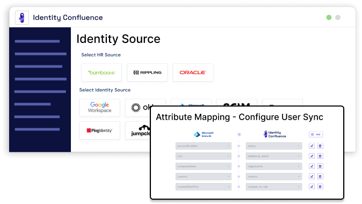The width and height of the screenshot is (362, 204).
Task: Select the Oracle HR source tile
Action: (x=193, y=72)
